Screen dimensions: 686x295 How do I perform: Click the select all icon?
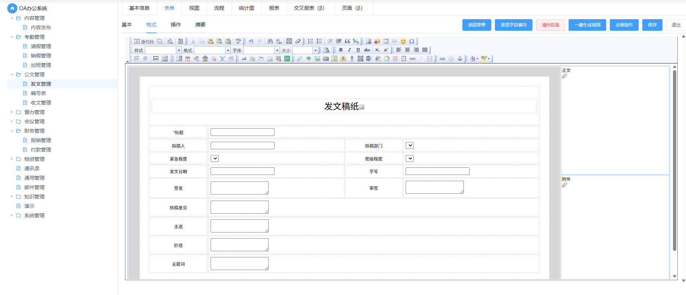289,41
